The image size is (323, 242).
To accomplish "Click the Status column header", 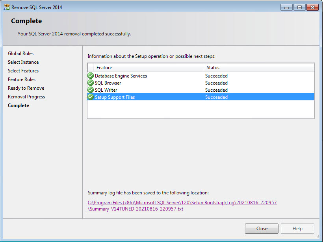I will coord(259,68).
